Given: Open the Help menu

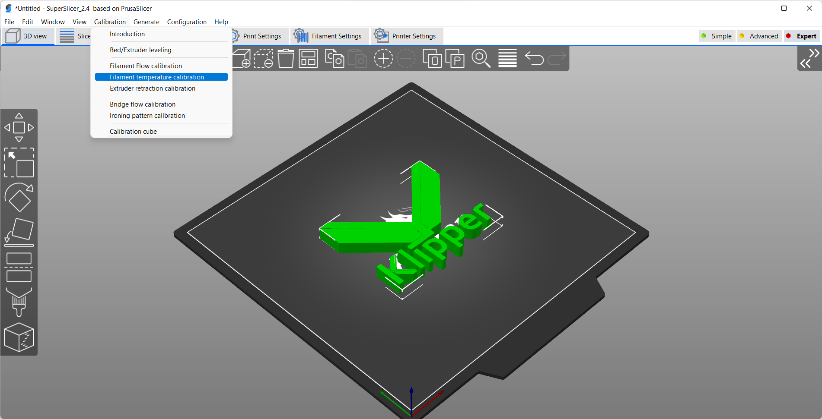Looking at the screenshot, I should pyautogui.click(x=221, y=22).
